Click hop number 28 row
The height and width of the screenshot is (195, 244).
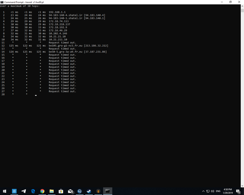tap(3, 94)
